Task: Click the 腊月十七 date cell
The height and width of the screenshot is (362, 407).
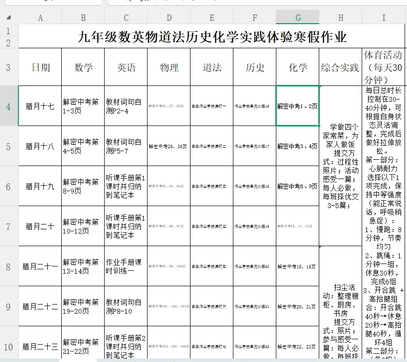Action: [40, 107]
